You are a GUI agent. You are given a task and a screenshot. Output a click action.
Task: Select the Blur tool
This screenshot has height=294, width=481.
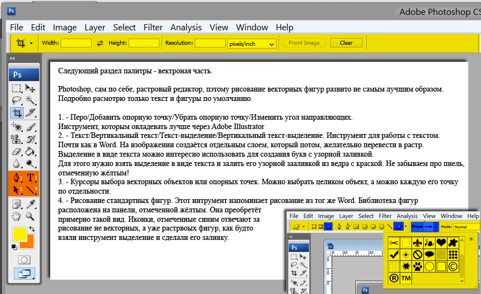pos(16,164)
